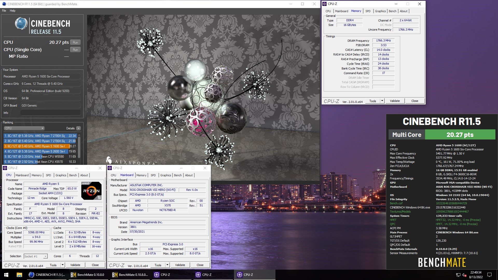Viewport: 498px width, 280px height.
Task: Run the CPU Single Core benchmark
Action: coord(75,50)
